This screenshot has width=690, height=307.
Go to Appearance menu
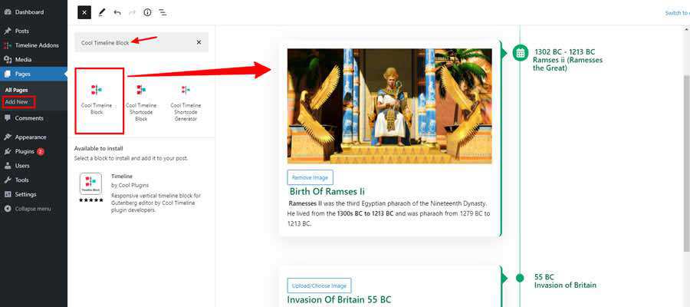pos(31,137)
